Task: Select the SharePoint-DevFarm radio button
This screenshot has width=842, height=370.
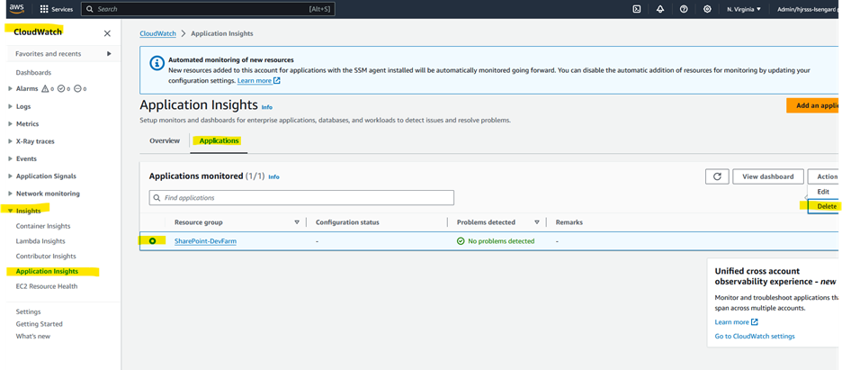Action: [153, 241]
